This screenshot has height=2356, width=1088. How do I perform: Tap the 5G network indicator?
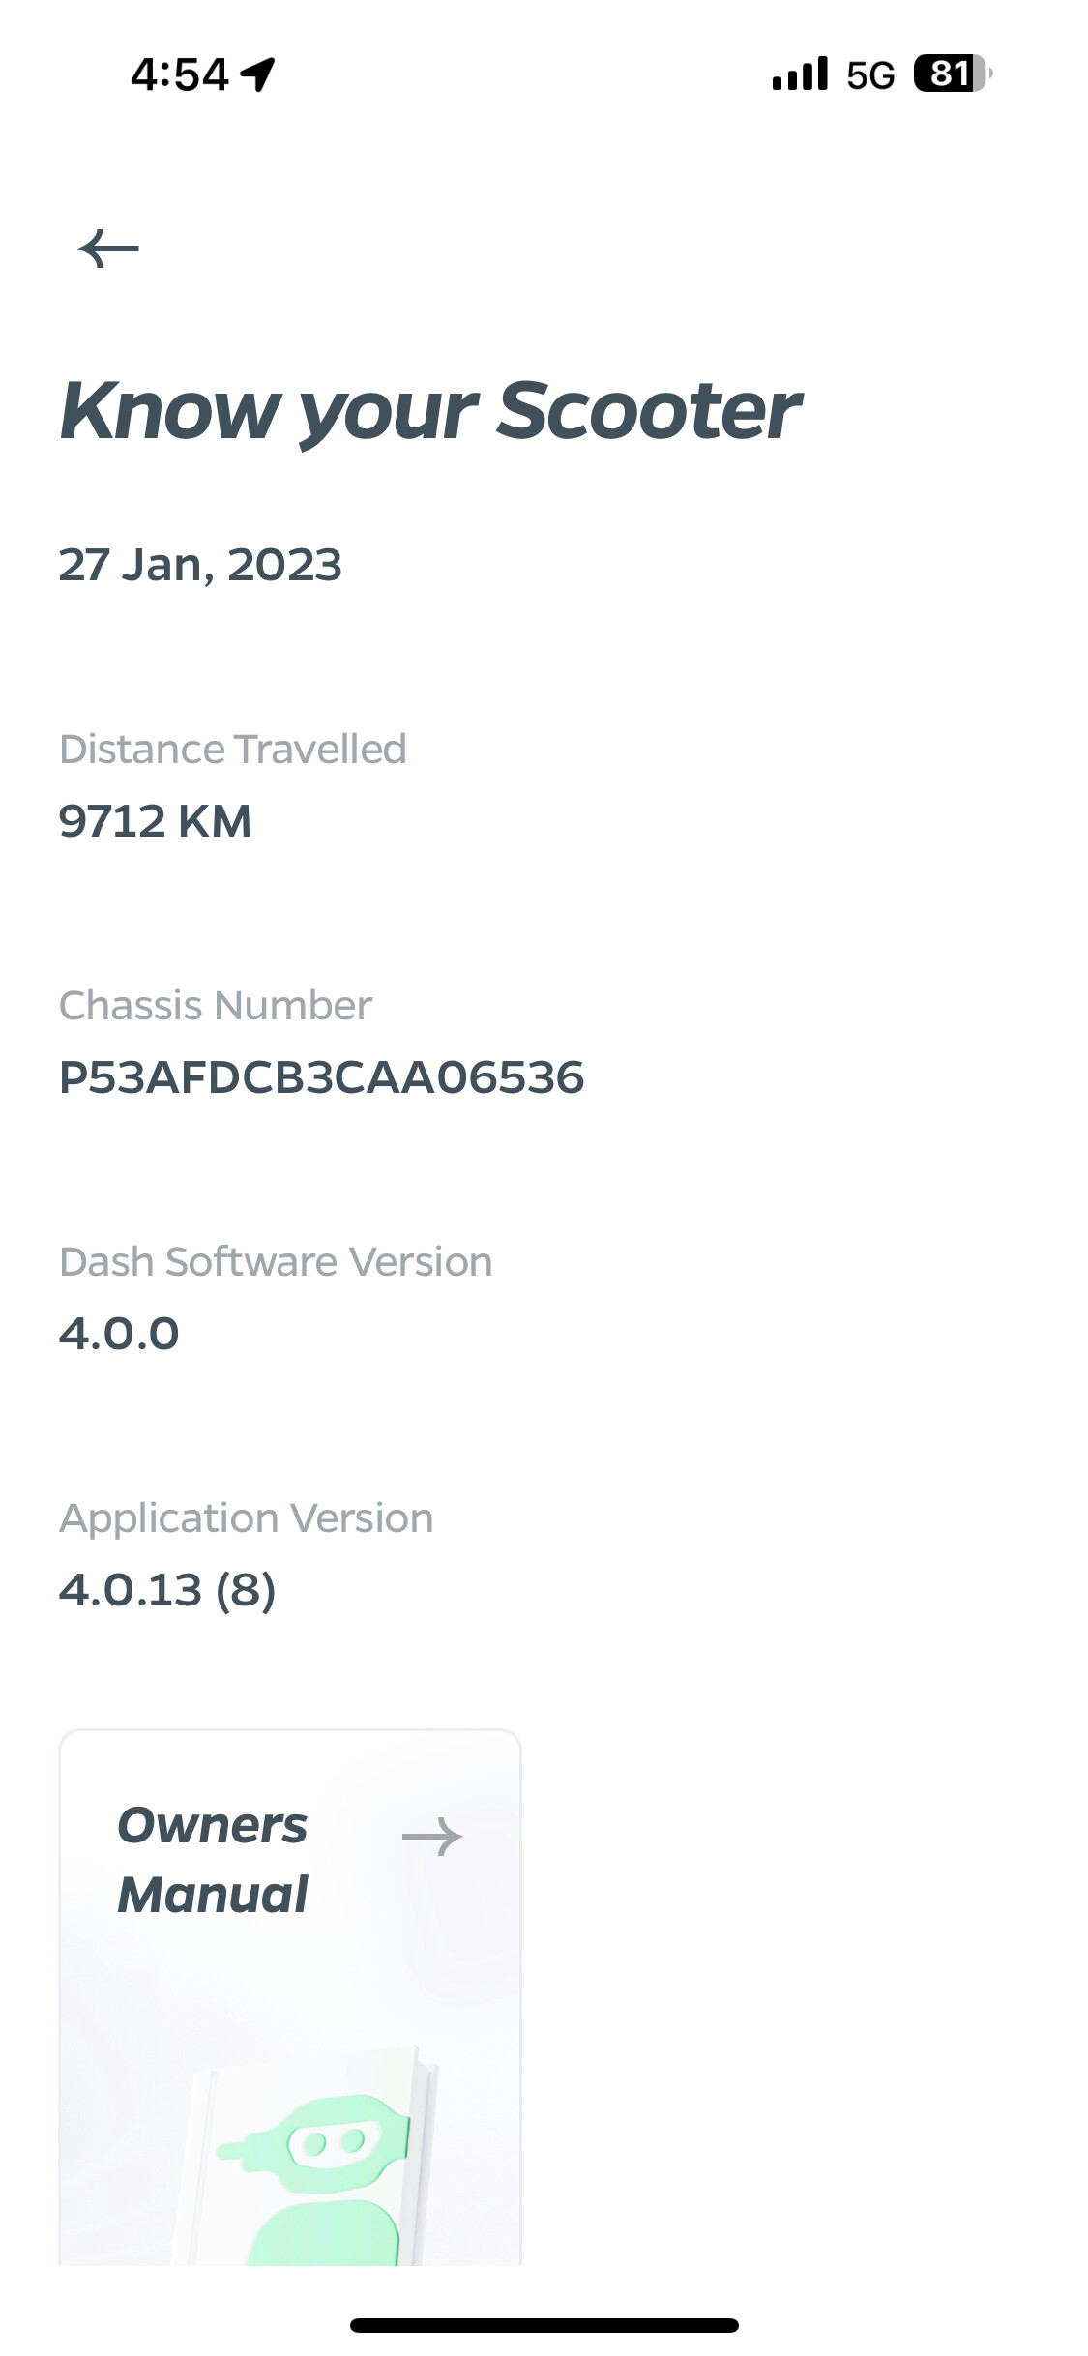point(870,75)
